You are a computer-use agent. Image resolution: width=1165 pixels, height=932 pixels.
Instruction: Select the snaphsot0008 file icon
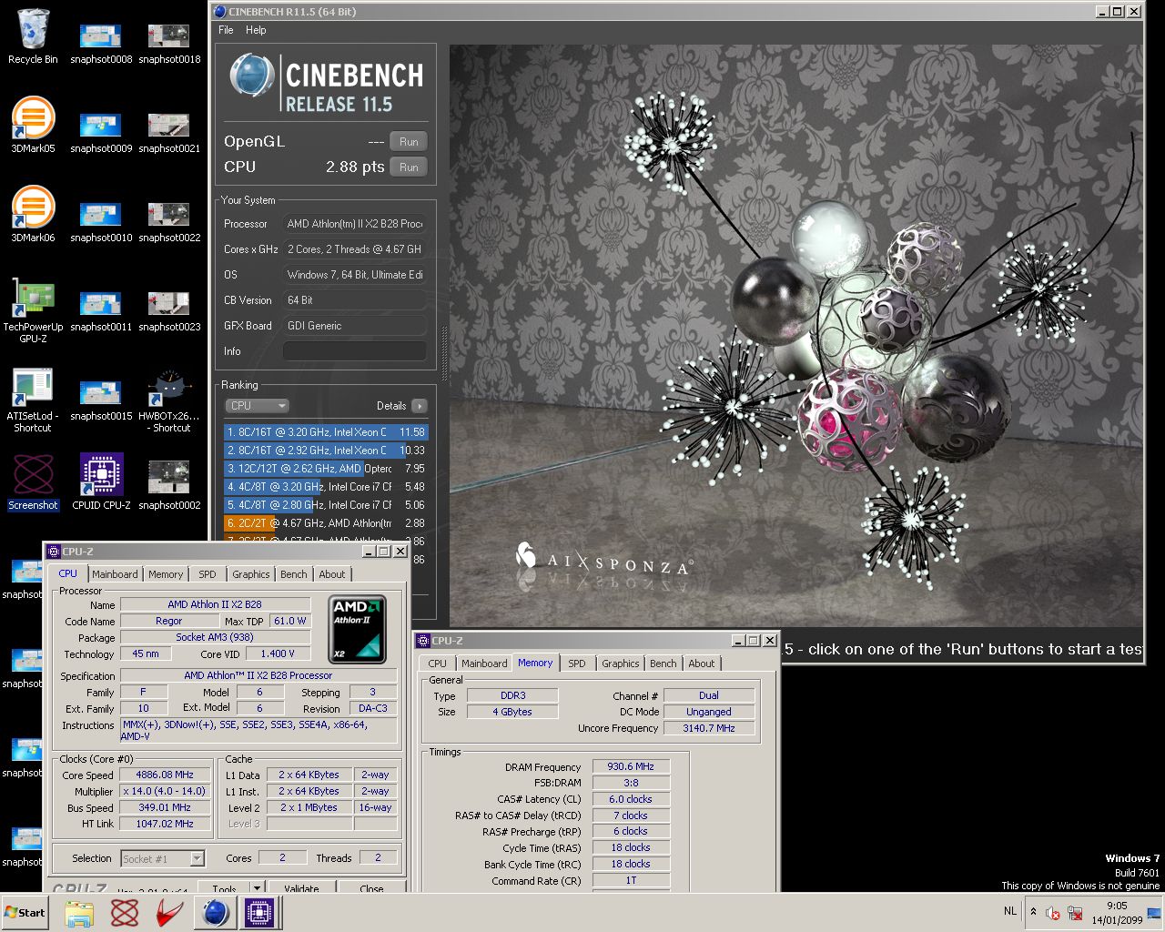[x=101, y=43]
